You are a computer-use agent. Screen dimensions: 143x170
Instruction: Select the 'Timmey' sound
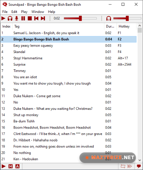coord(68,71)
